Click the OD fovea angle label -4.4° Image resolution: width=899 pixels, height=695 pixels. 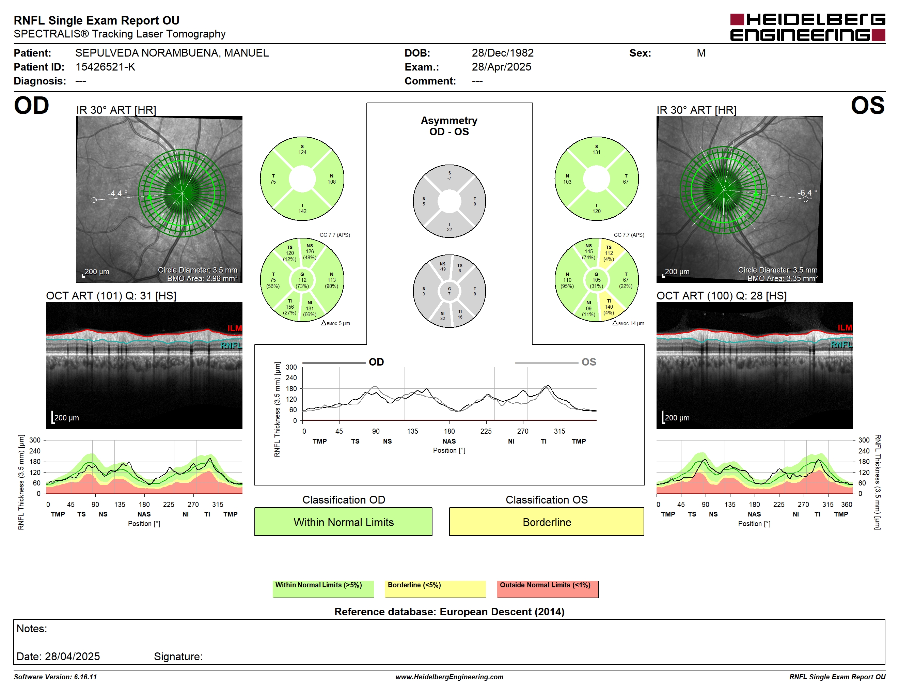(118, 193)
